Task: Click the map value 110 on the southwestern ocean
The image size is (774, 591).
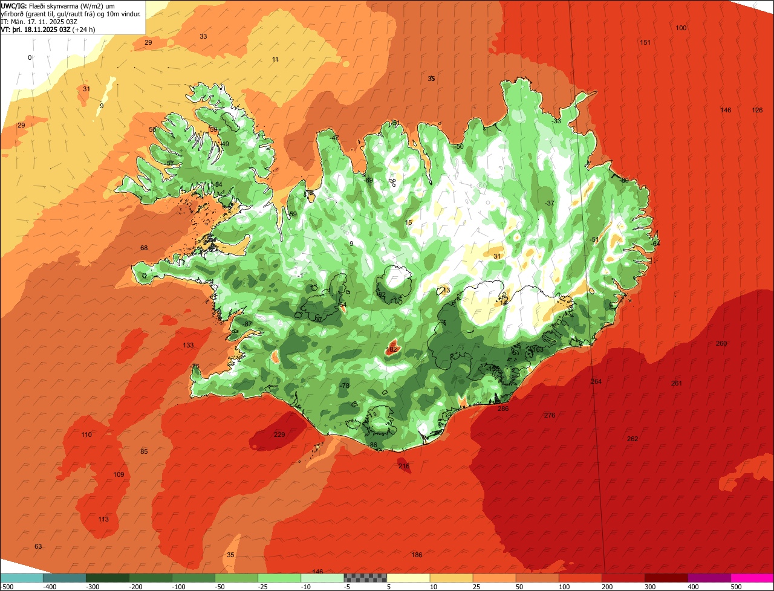Action: click(86, 434)
